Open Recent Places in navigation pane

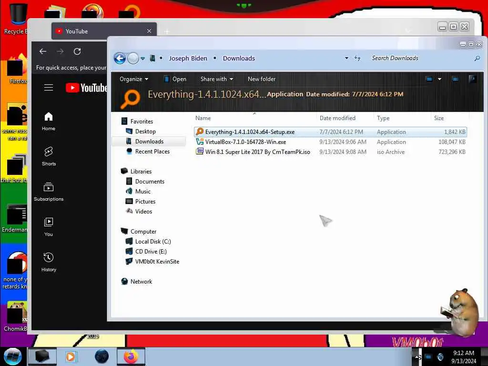(152, 151)
